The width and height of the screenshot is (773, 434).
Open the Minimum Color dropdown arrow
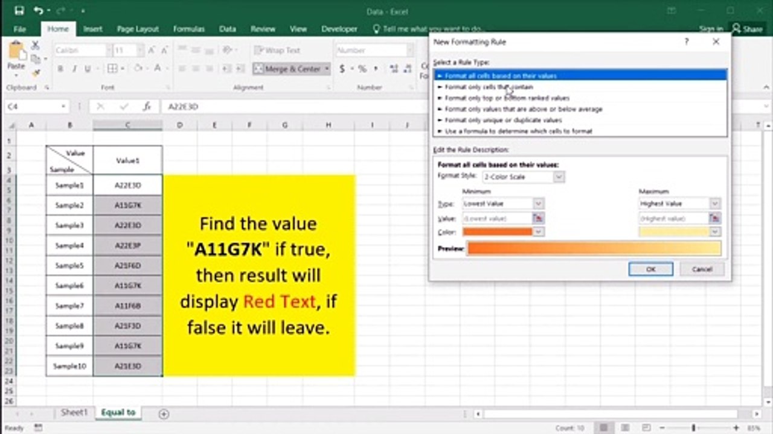tap(538, 231)
